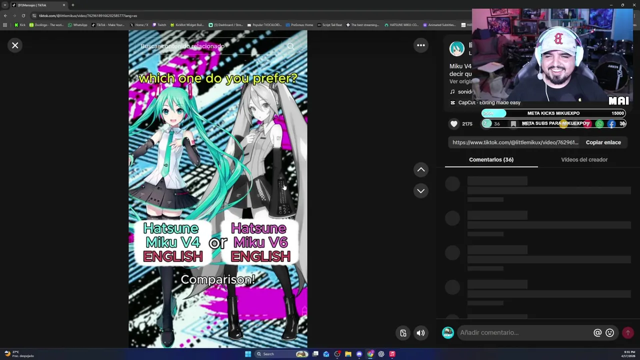The height and width of the screenshot is (360, 640).
Task: Open the creator's Miku profile avatar
Action: (x=456, y=49)
